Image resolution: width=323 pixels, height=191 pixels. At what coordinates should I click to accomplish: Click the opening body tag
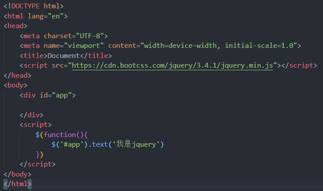(15, 85)
